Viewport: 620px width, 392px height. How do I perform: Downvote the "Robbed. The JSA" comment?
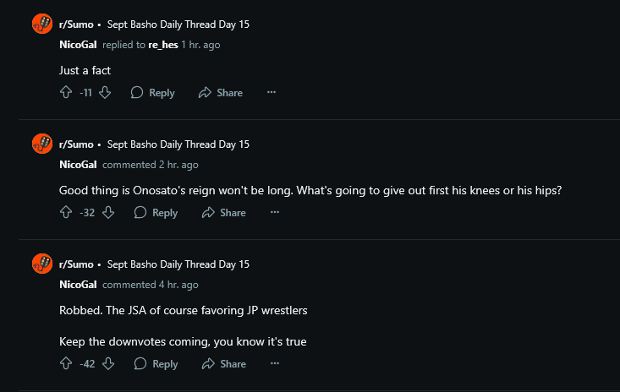(108, 363)
